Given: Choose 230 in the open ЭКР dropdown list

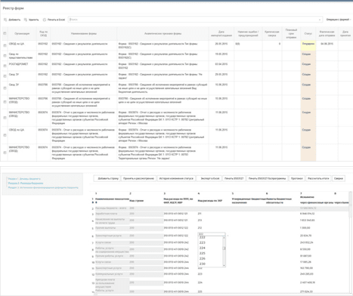Looking at the screenshot, I should [x=203, y=264].
